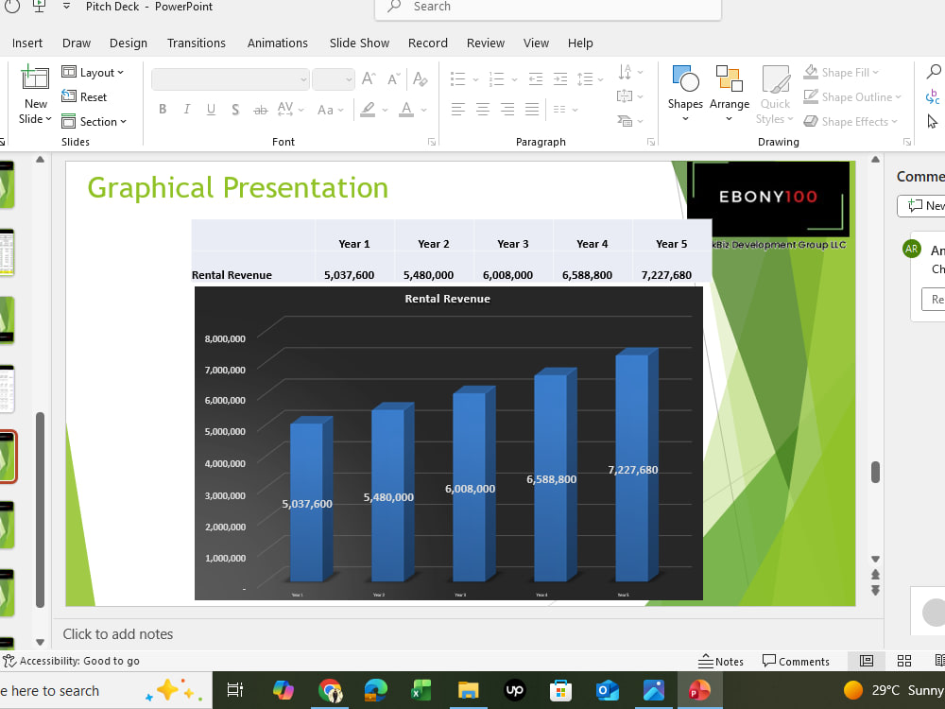Screen dimensions: 945x709
Task: Apply font color swatch
Action: coord(406,109)
